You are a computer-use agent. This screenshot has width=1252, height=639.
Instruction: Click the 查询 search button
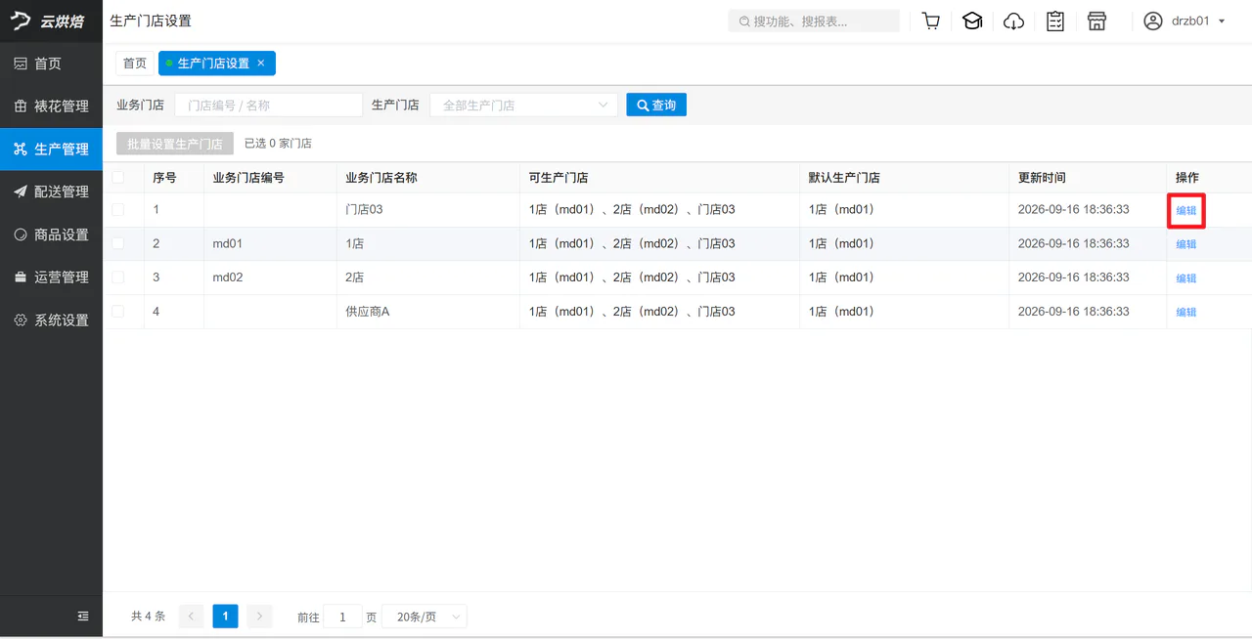(656, 105)
